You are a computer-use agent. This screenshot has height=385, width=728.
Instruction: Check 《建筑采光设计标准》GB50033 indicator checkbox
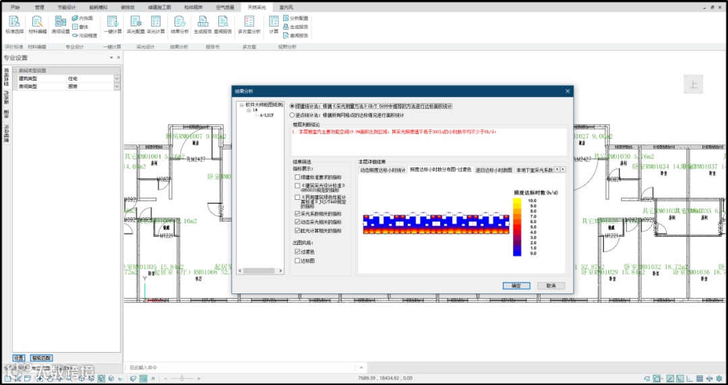[298, 186]
